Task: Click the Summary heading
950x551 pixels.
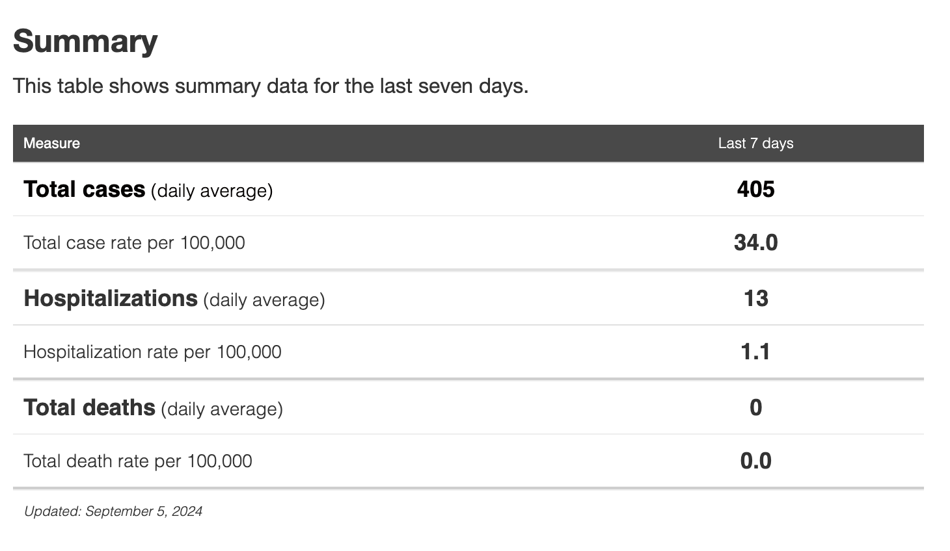Action: [x=85, y=42]
